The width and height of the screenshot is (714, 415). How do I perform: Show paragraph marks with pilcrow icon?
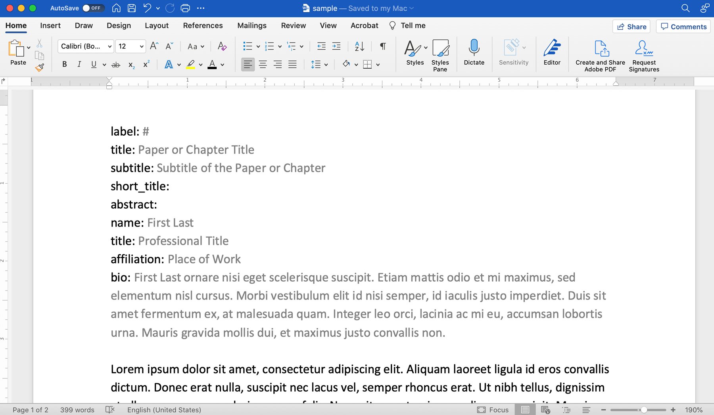(x=383, y=46)
